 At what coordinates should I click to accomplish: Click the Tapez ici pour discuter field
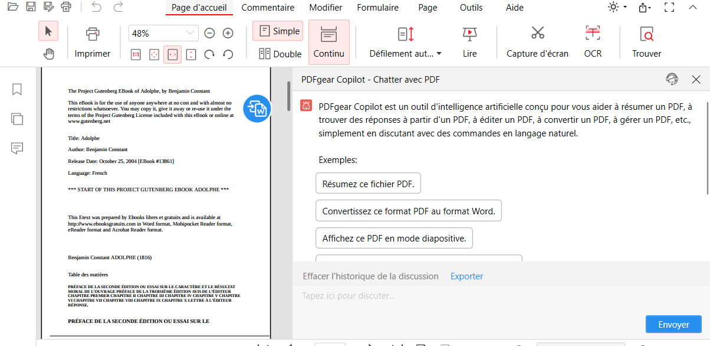(x=413, y=295)
